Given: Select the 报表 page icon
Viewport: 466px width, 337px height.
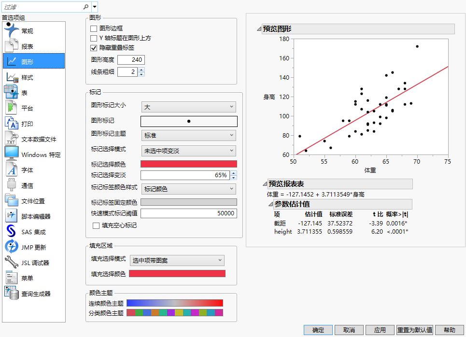Looking at the screenshot, I should [x=11, y=46].
